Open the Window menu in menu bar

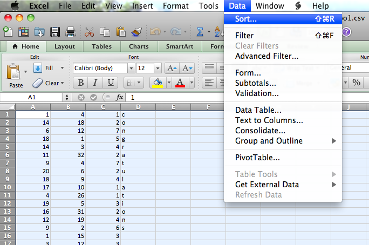pos(270,6)
